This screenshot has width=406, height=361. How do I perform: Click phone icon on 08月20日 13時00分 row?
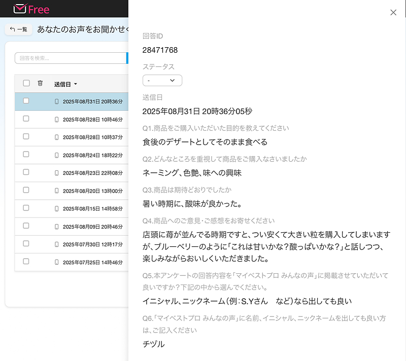[57, 191]
